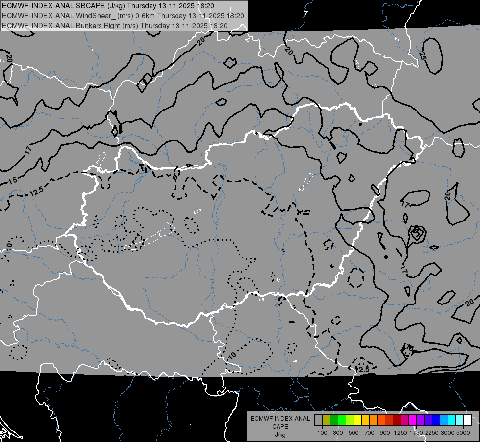Select the 2250 legend value
This screenshot has width=480, height=442.
(x=432, y=433)
